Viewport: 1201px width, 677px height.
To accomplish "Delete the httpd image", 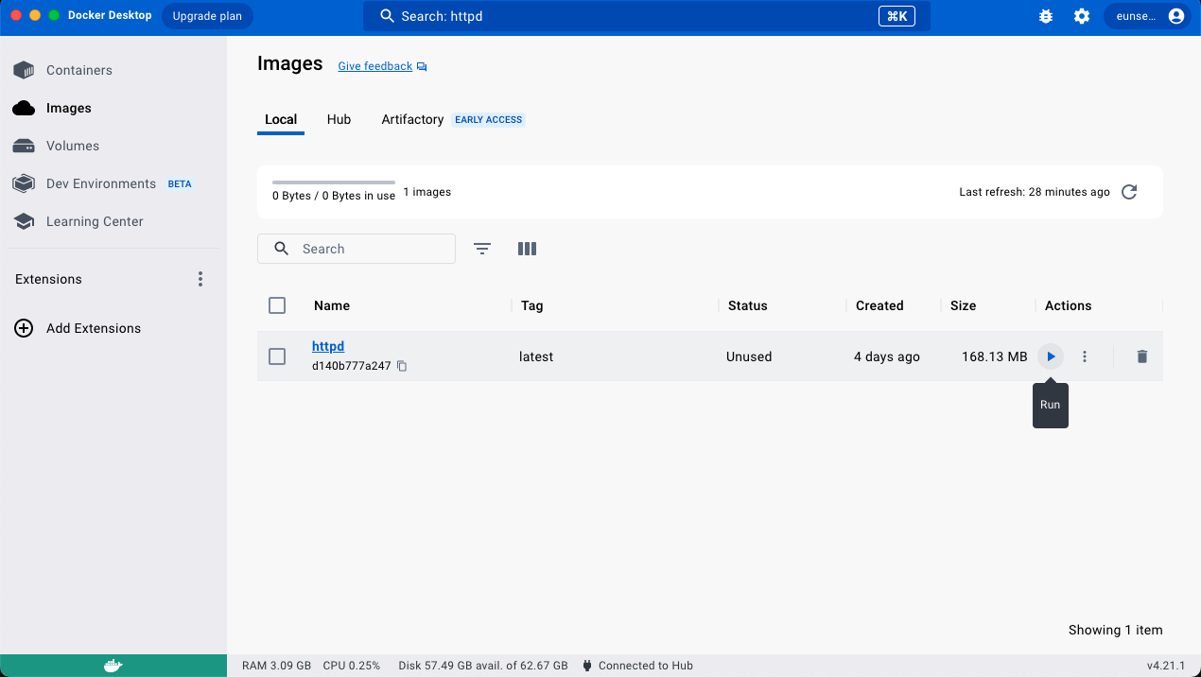I will click(x=1141, y=356).
